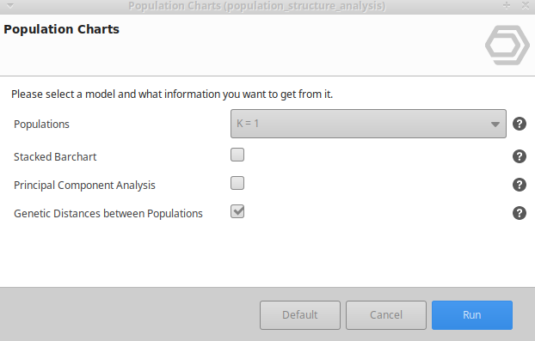
Task: Show help for Stacked Barchart
Action: point(520,156)
